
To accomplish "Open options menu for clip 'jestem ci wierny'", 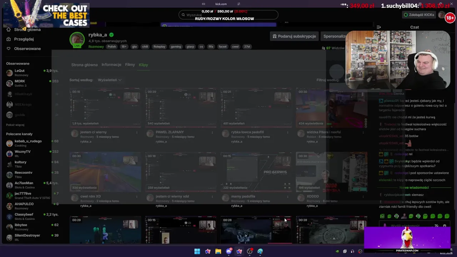I will [137, 132].
